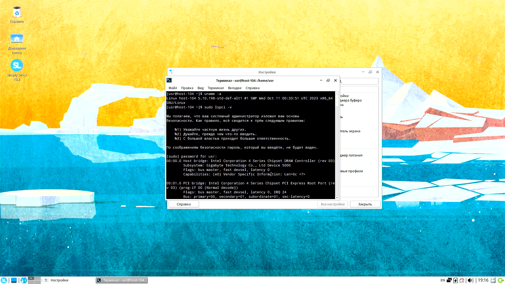Click the green logout icon
Image resolution: width=505 pixels, height=284 pixels.
501,280
